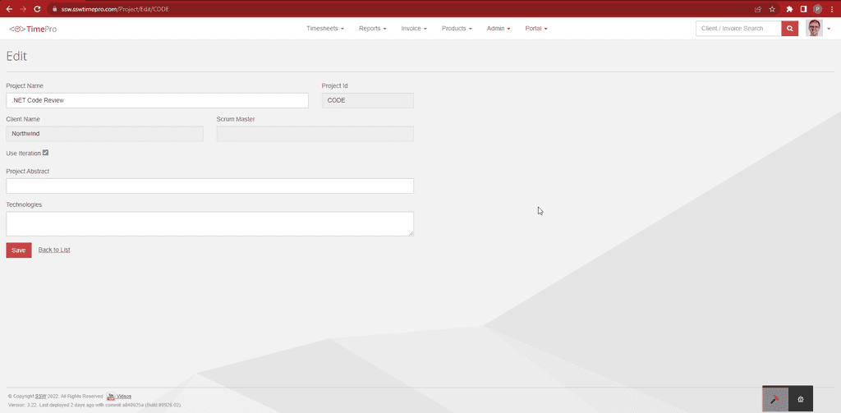Bookmark this page with the star icon

click(772, 8)
